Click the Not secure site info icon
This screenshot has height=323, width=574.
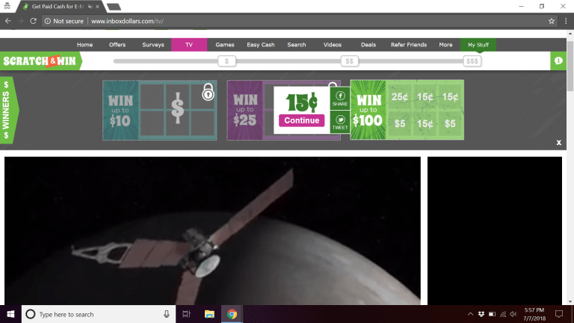48,21
